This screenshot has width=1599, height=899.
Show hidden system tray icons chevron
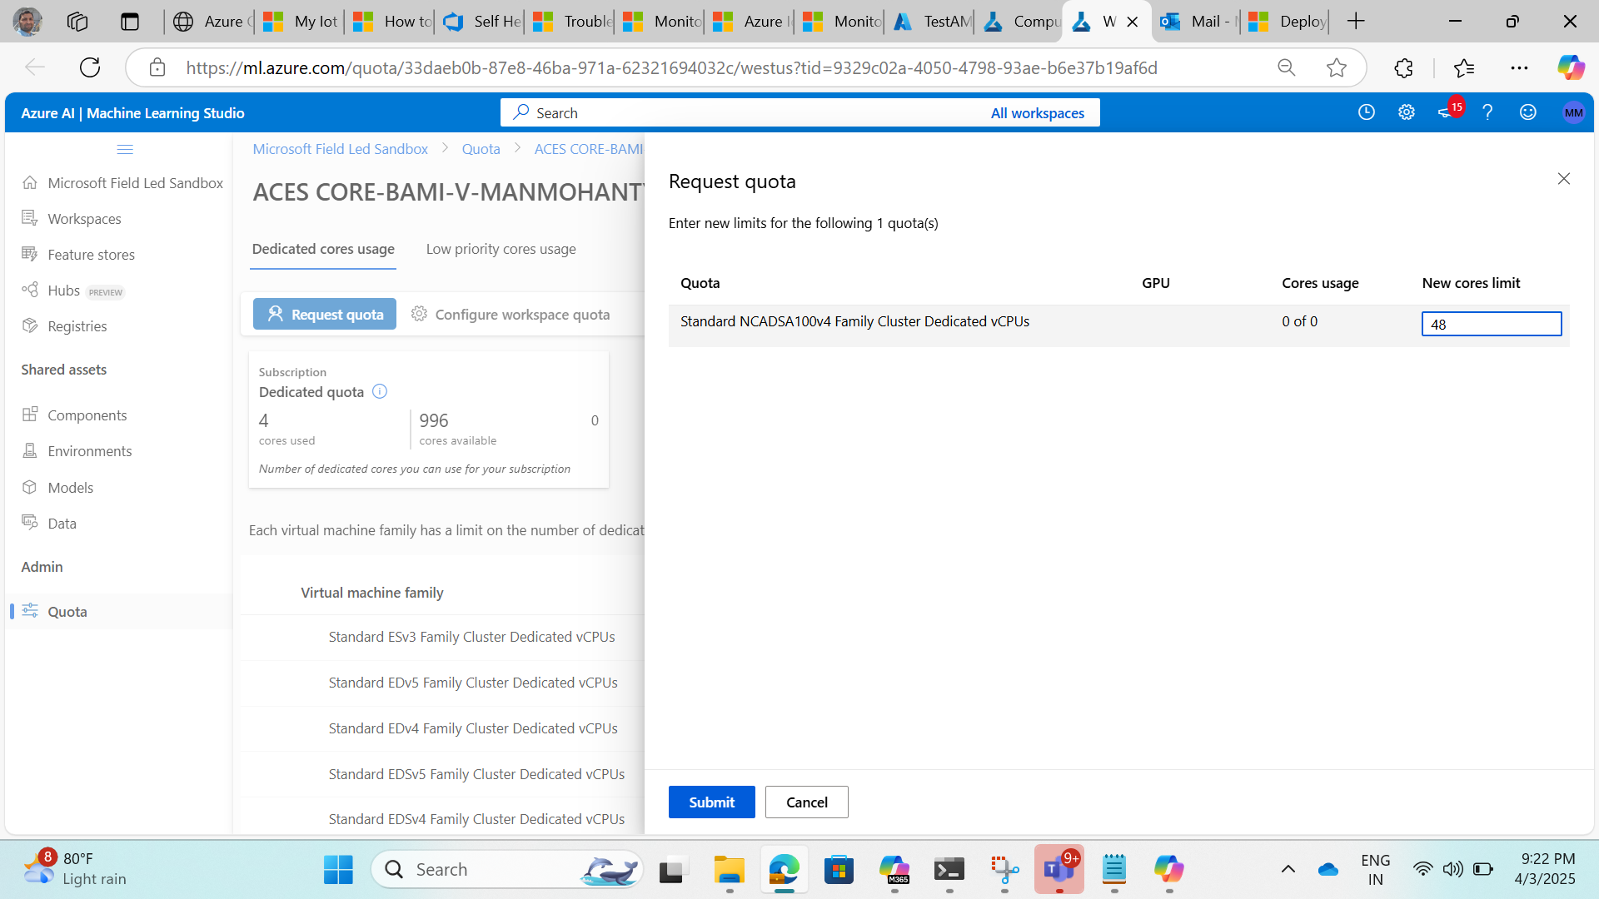pos(1288,869)
